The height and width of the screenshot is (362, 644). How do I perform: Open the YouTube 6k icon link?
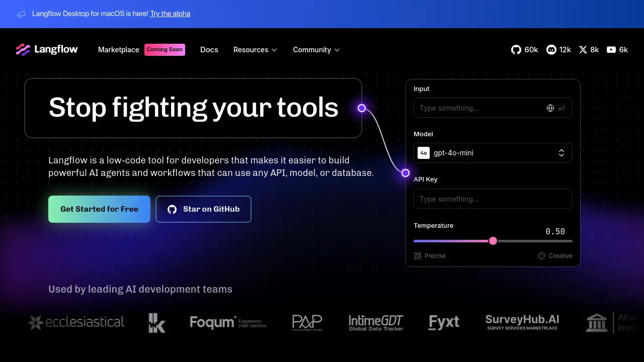(x=617, y=50)
